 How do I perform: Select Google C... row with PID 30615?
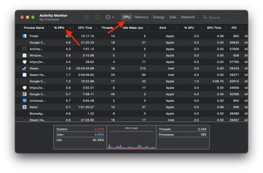coord(131,81)
